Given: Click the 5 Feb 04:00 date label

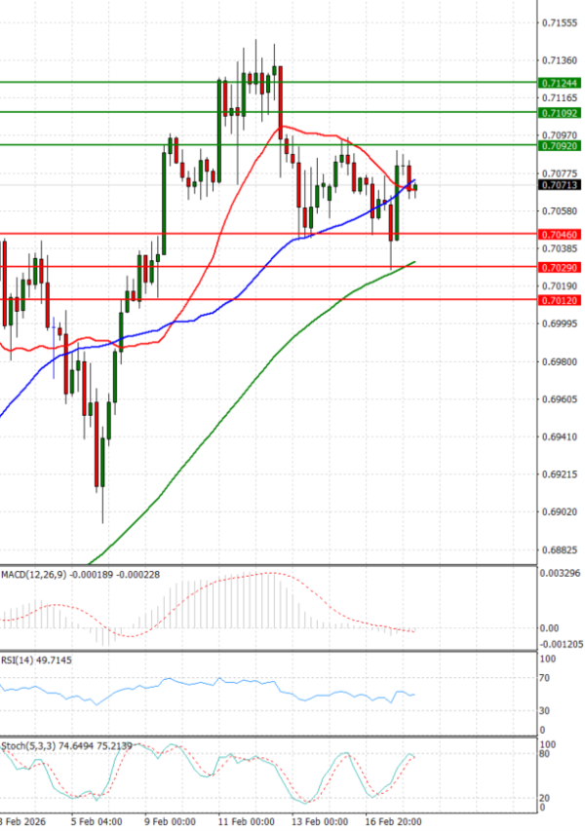Looking at the screenshot, I should click(96, 821).
